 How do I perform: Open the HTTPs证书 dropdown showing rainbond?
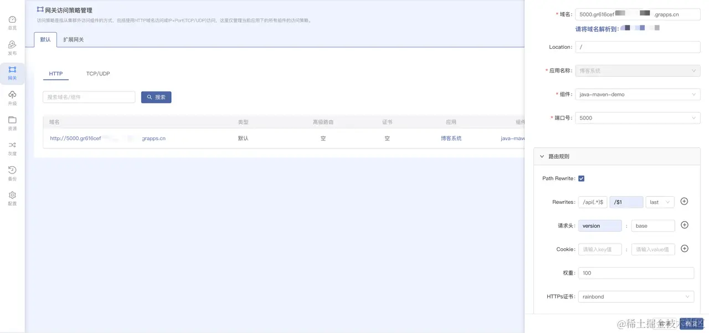tap(636, 296)
